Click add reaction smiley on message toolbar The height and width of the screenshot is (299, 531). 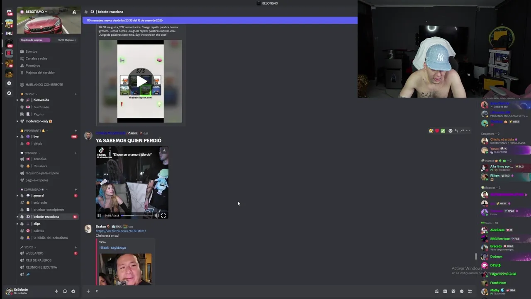click(451, 131)
